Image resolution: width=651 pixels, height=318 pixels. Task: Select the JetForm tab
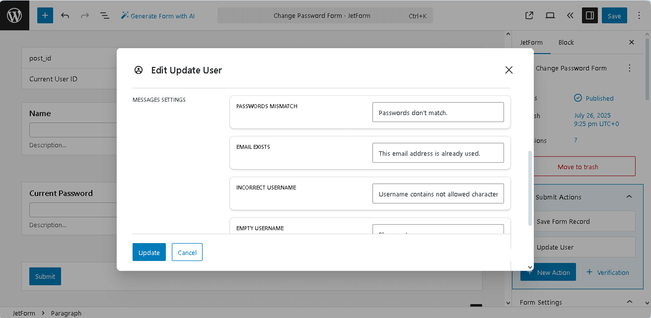(x=532, y=42)
